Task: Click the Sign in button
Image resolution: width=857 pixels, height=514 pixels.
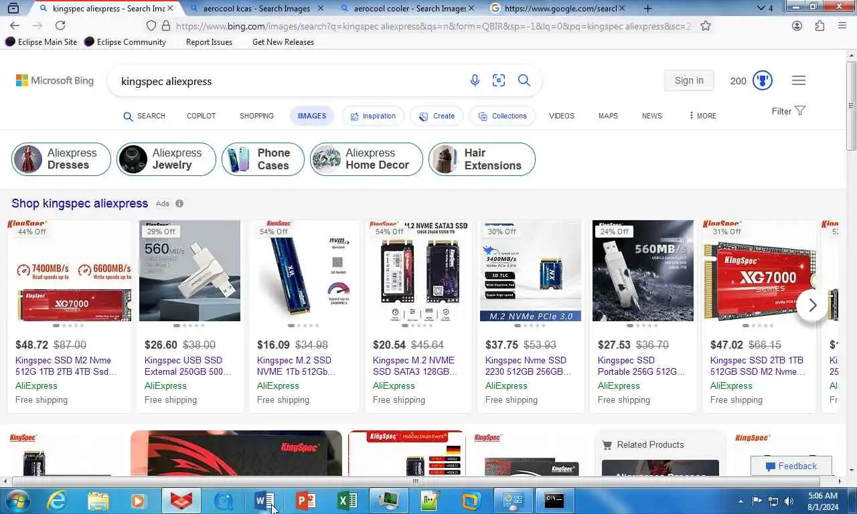Action: tap(689, 80)
